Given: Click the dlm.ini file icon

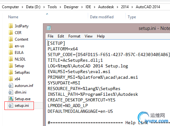Looking at the screenshot, I should point(11,92).
